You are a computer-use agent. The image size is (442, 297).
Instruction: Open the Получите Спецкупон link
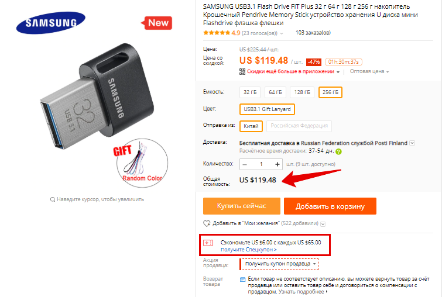[249, 250]
